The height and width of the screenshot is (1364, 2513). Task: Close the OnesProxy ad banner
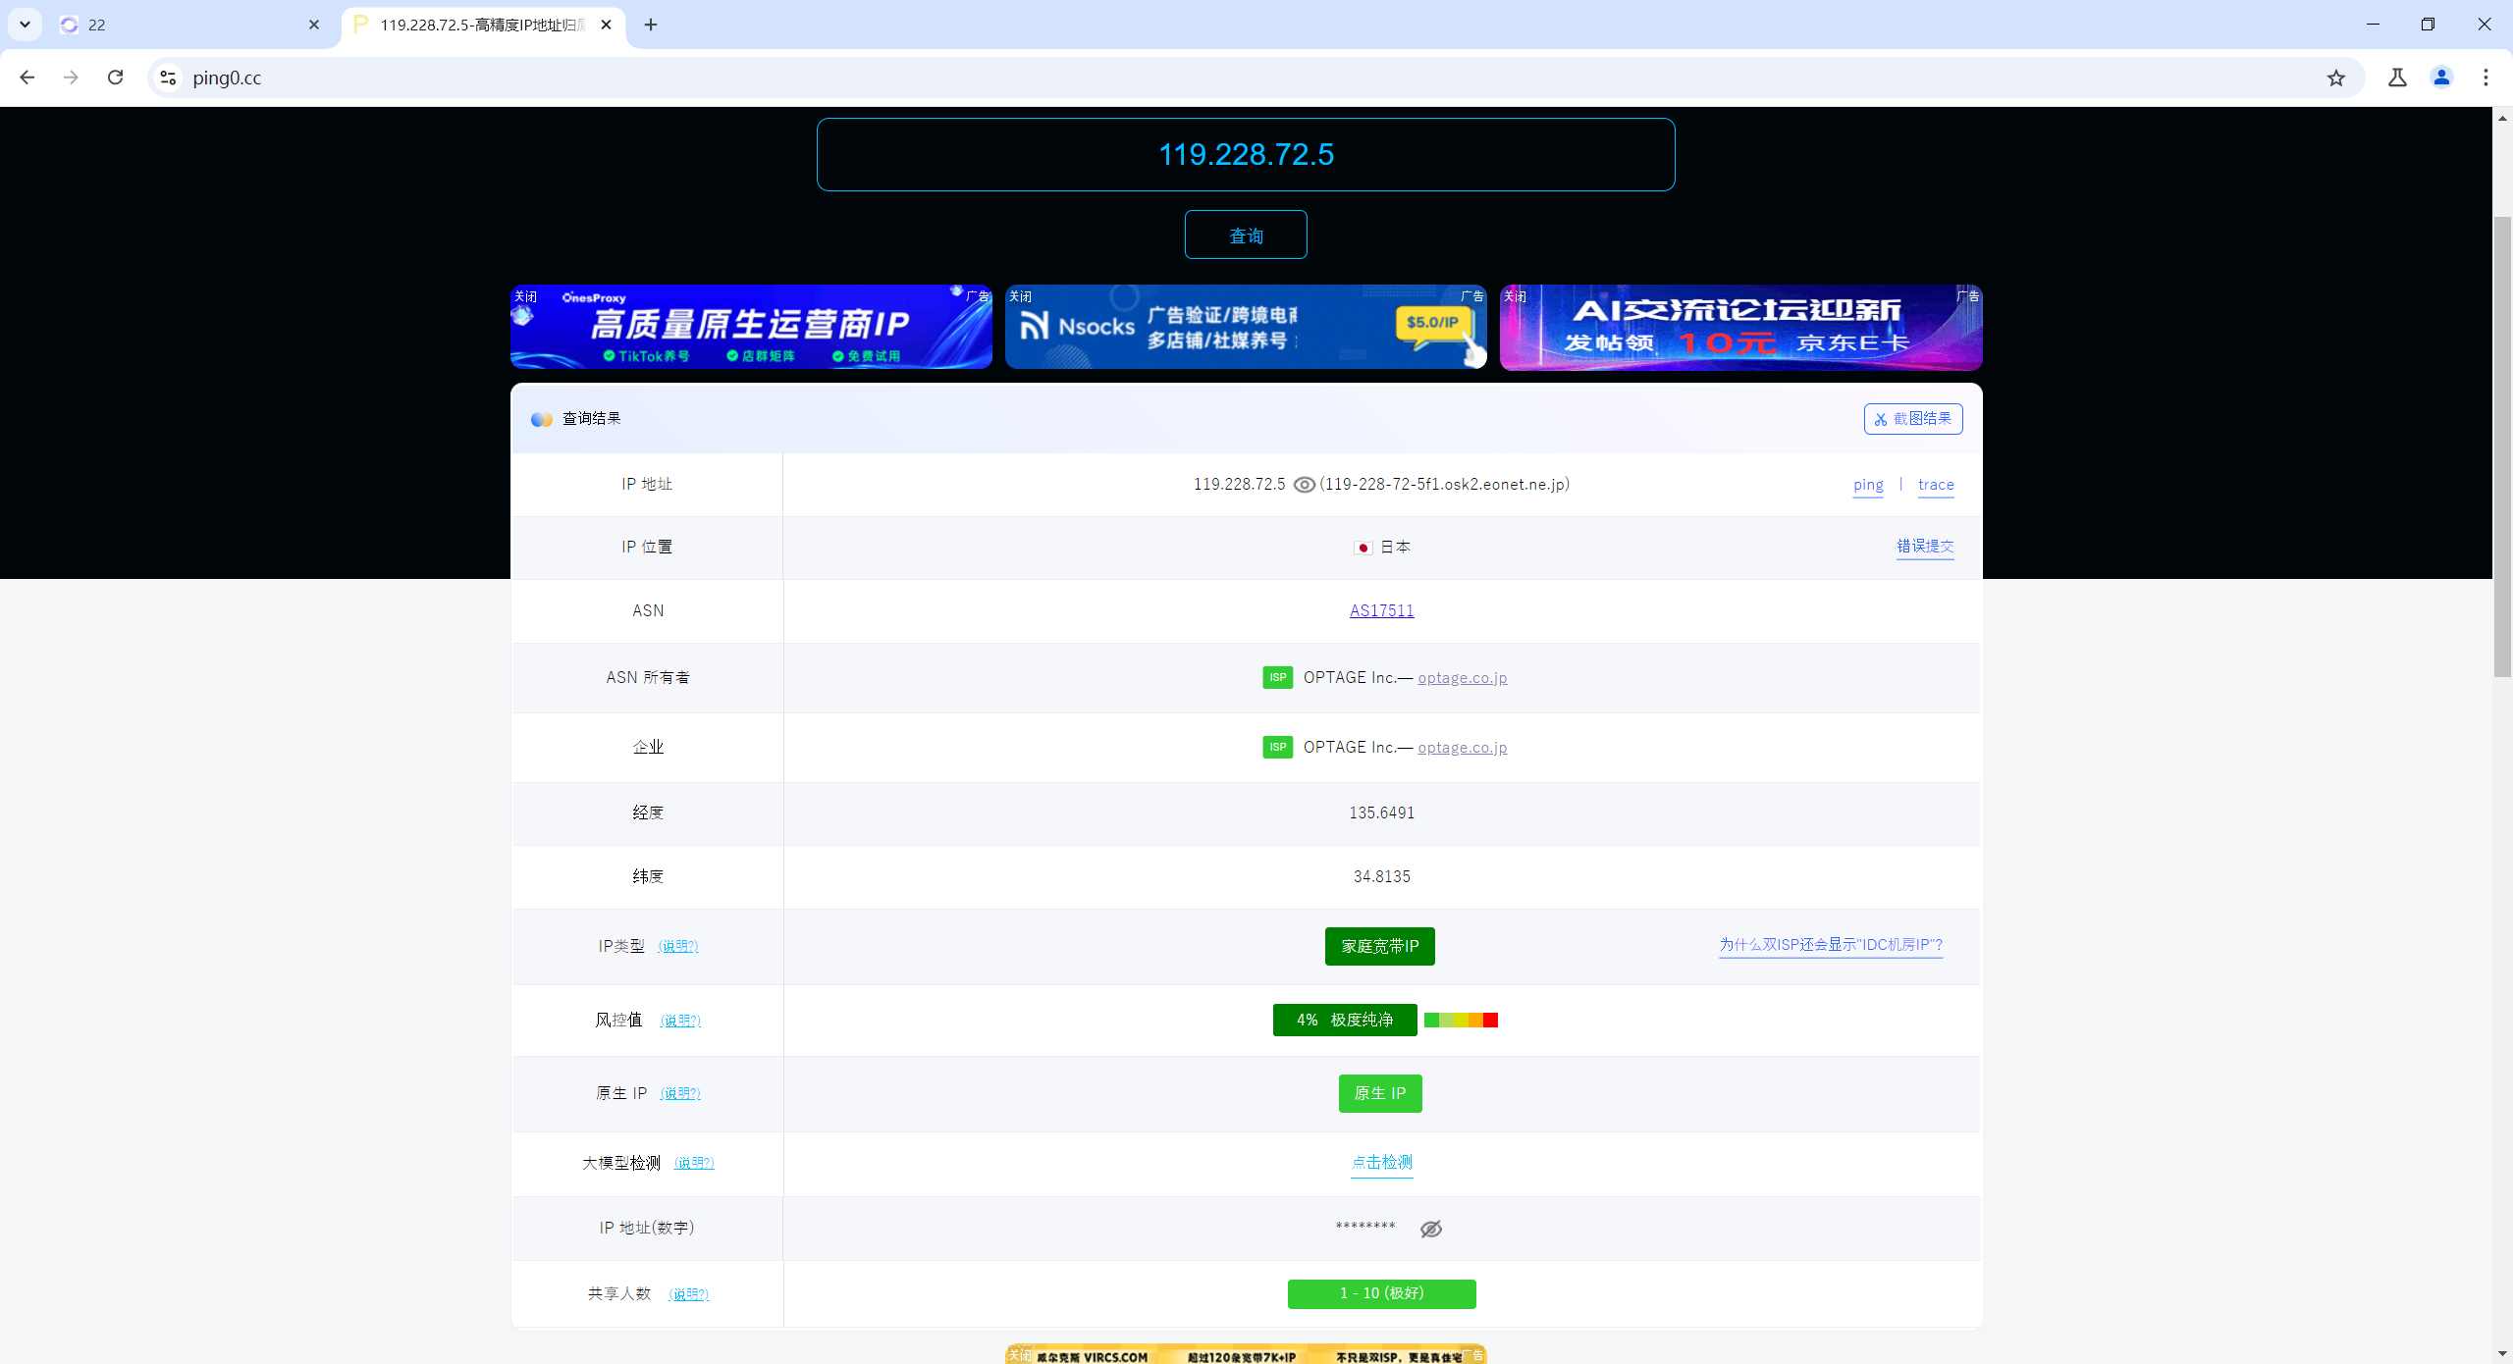pyautogui.click(x=526, y=296)
